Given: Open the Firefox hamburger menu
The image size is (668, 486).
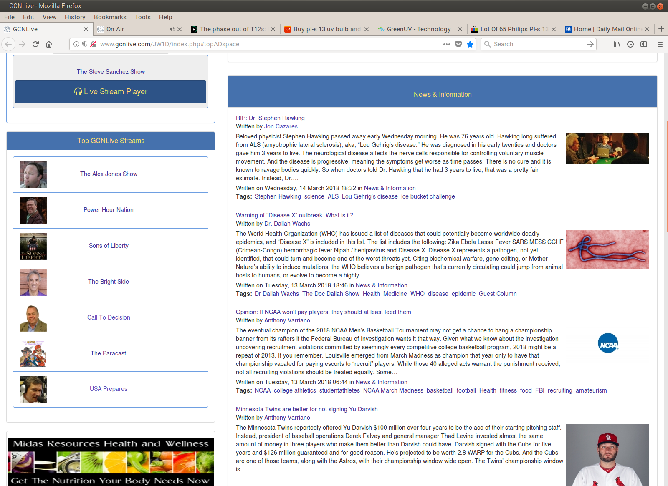Looking at the screenshot, I should tap(660, 44).
